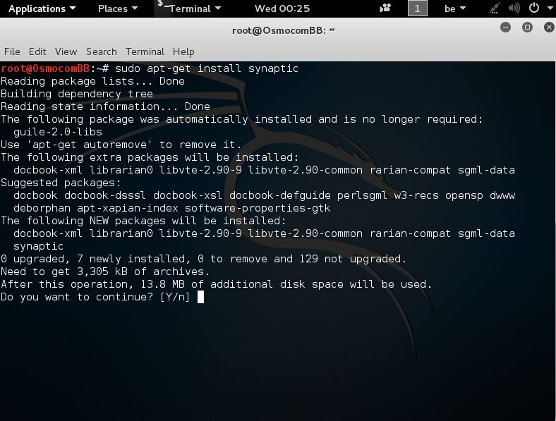
Task: Click 'deborphan apt-xapian-index software-properties-gtk' line
Action: tap(172, 208)
